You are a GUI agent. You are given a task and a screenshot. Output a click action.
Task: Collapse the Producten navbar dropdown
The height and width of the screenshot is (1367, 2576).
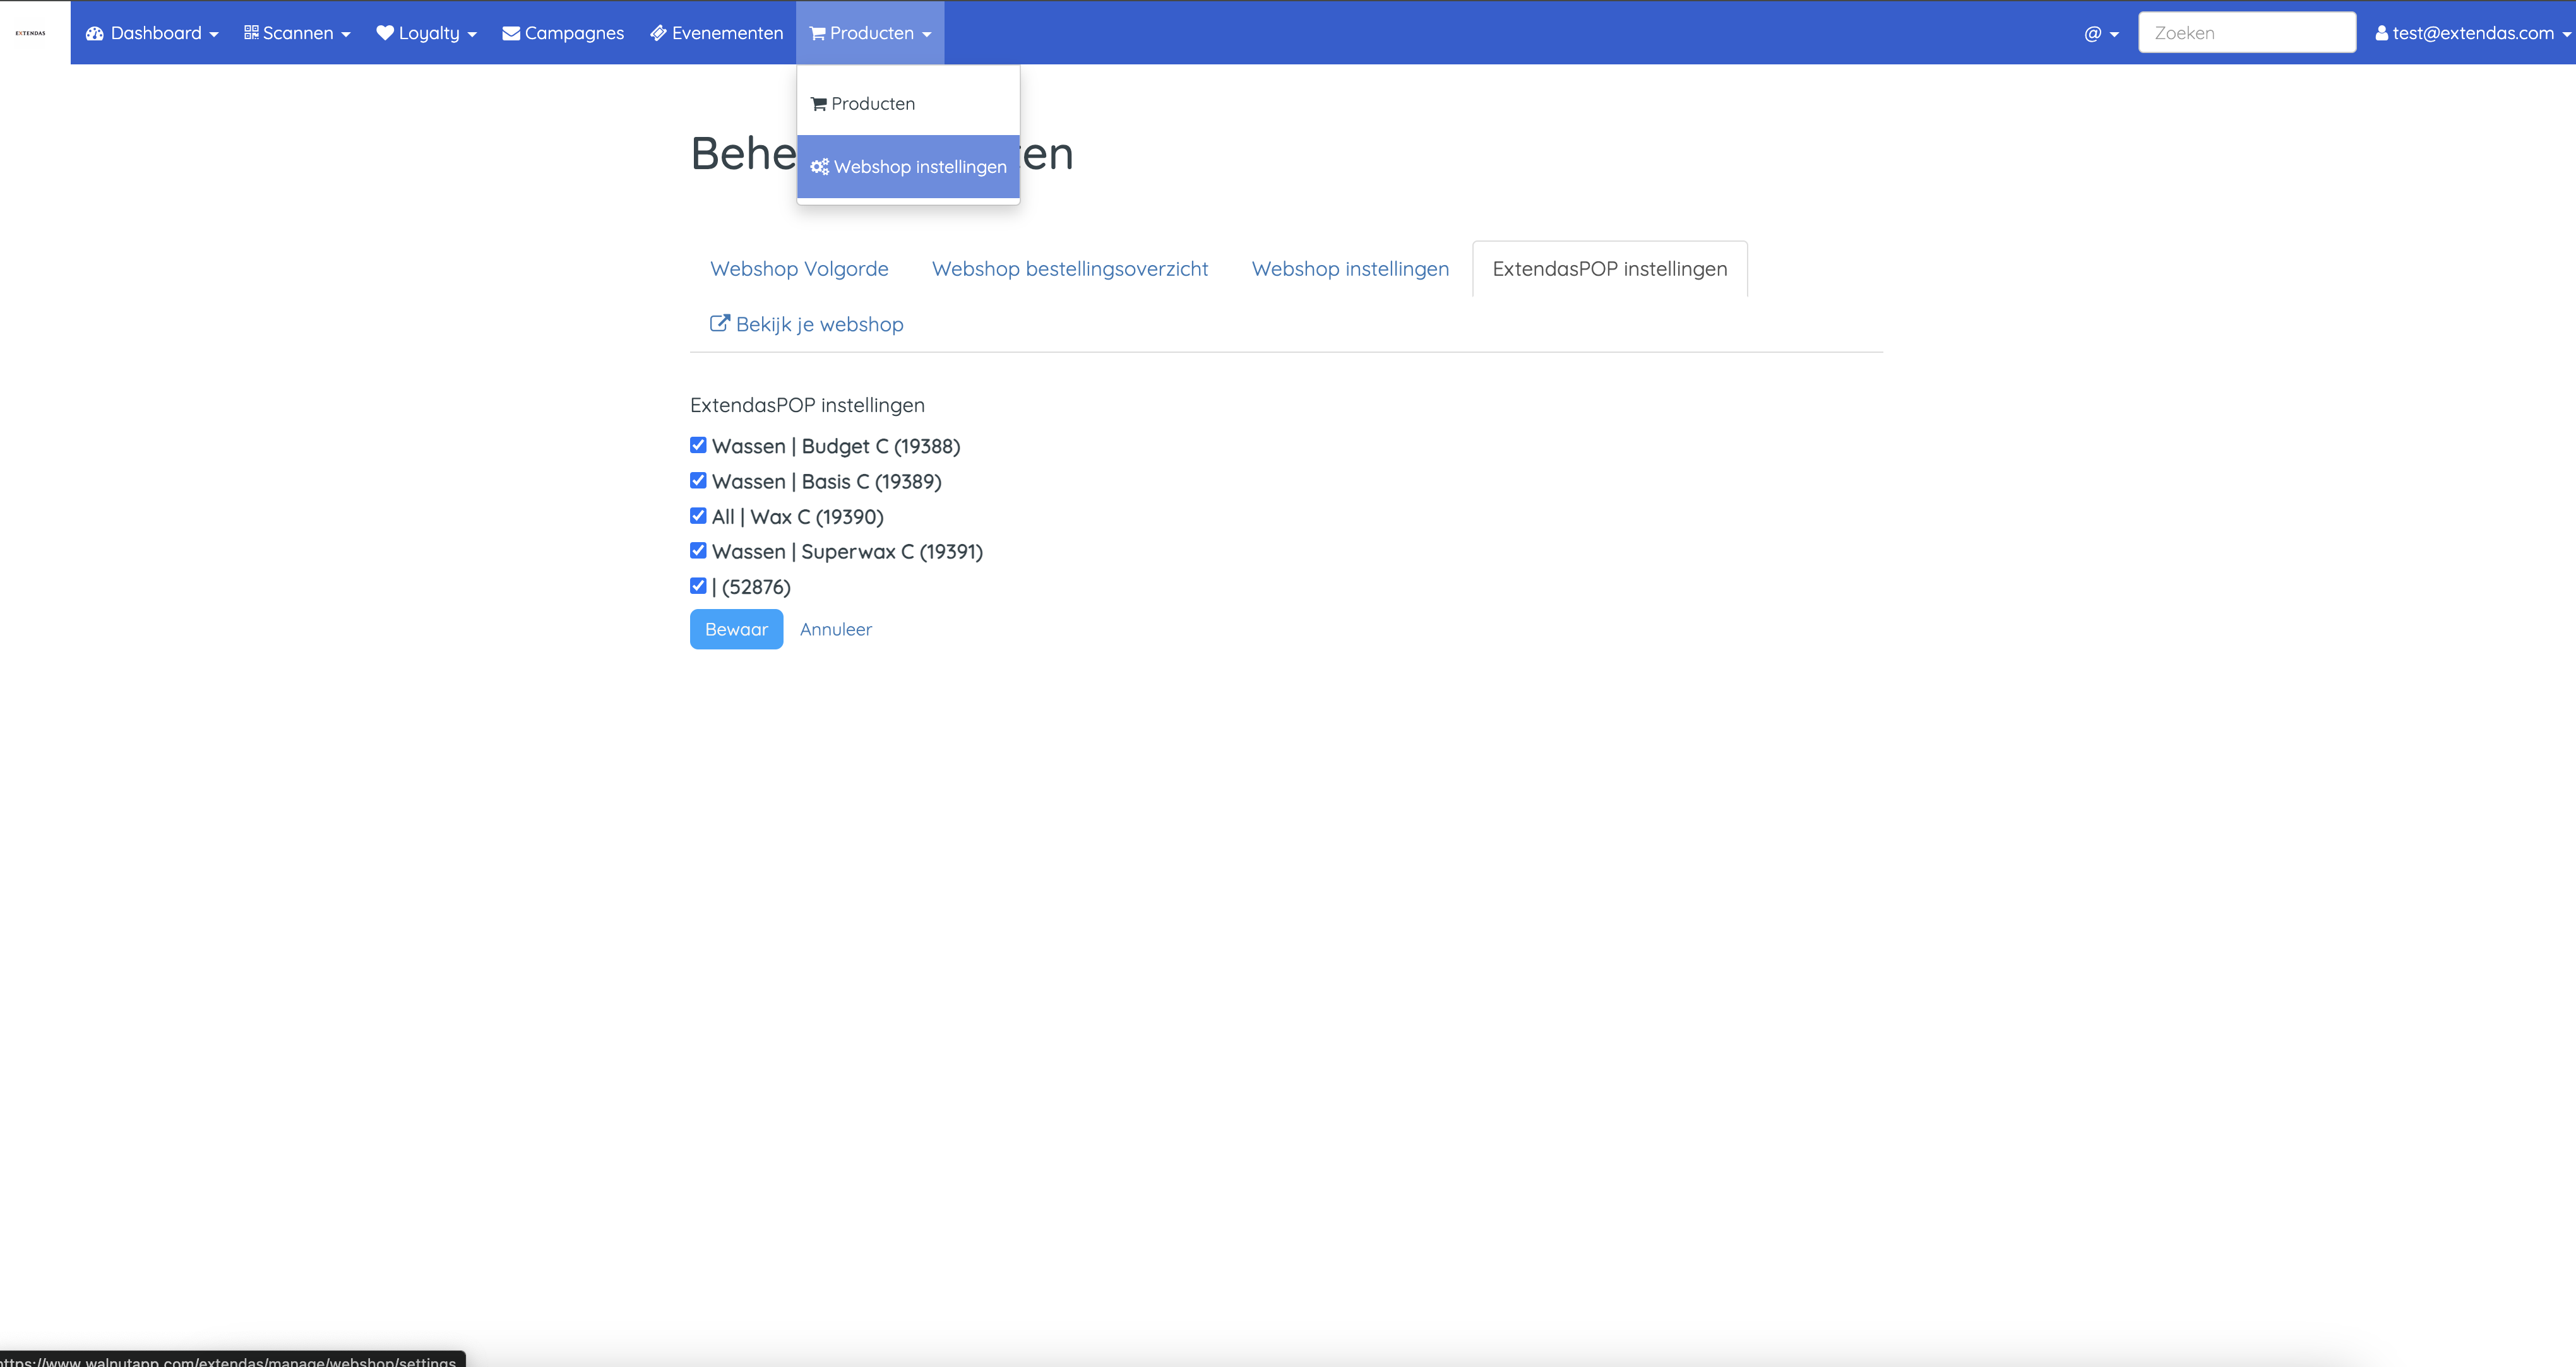coord(870,33)
